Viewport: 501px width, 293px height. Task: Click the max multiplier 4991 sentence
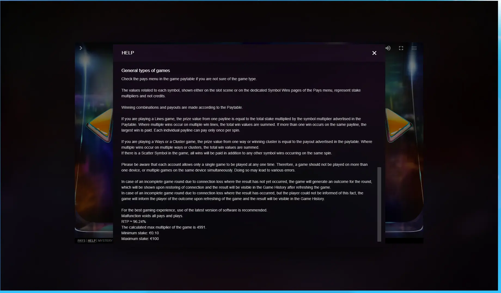[164, 227]
